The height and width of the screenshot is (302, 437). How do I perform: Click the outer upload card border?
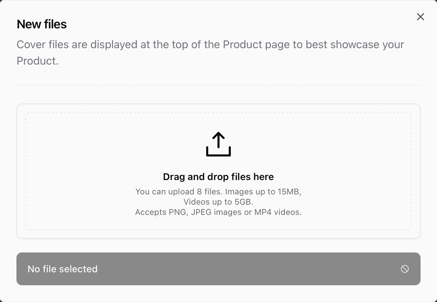218,105
